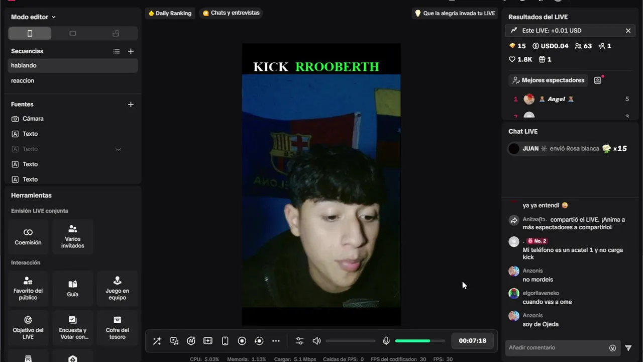Start recording with the record icon

(242, 341)
